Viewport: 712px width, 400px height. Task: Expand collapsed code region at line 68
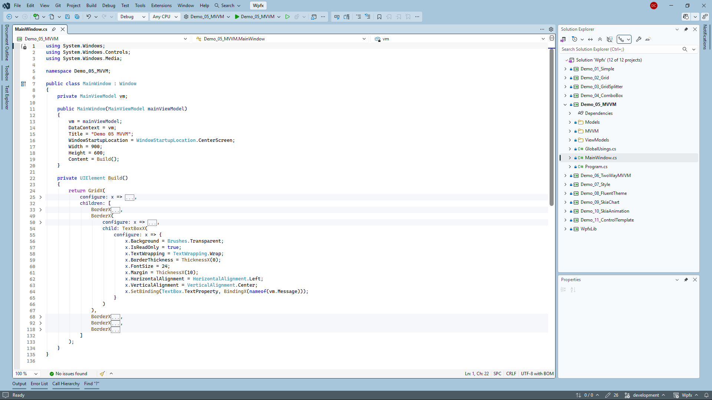[40, 317]
